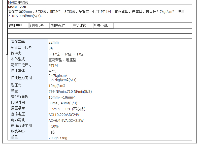Click the 8A value
The width and height of the screenshot is (199, 150).
pos(51,48)
